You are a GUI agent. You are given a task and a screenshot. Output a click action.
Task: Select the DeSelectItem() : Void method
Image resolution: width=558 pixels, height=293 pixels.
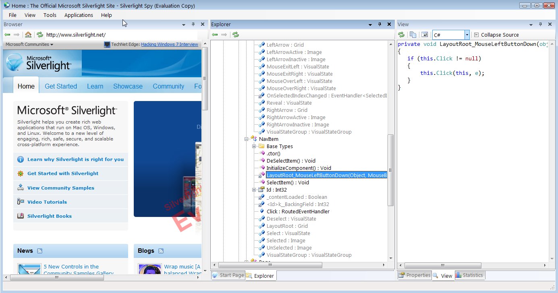[291, 161]
